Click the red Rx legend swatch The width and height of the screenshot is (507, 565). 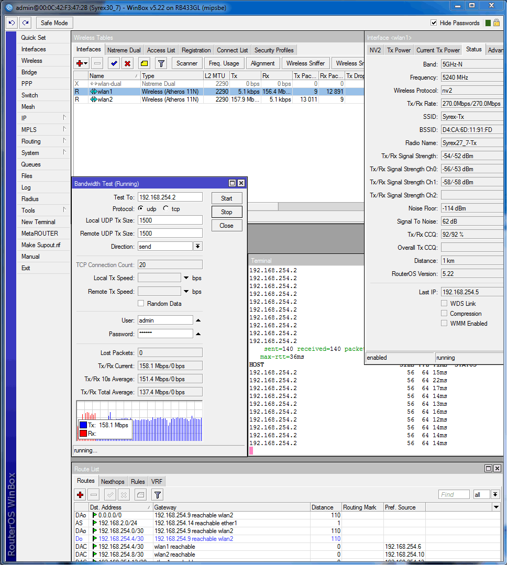point(83,434)
